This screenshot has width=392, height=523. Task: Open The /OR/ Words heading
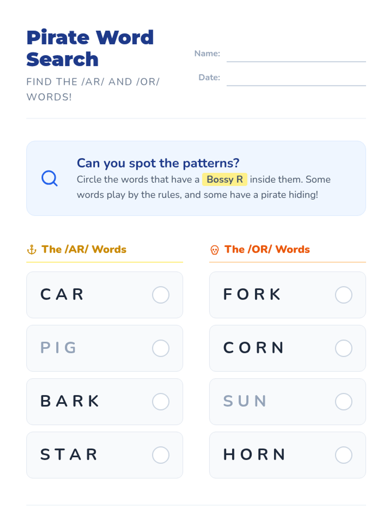coord(267,249)
